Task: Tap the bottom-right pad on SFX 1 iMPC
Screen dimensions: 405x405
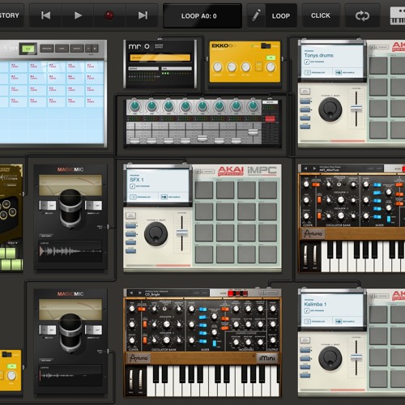Action: point(268,254)
